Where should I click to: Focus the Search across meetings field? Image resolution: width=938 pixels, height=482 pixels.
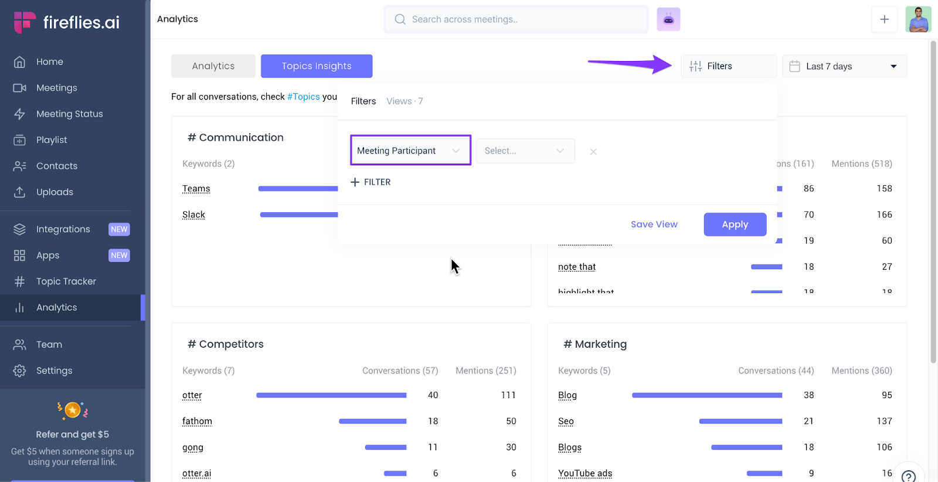click(x=516, y=19)
